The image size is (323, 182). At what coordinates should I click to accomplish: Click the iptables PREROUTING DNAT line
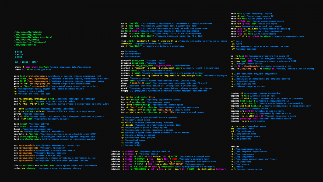point(168,169)
